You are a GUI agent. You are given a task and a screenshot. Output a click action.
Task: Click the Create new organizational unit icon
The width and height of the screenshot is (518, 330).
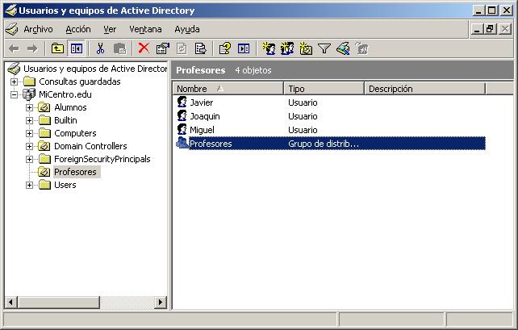click(306, 48)
